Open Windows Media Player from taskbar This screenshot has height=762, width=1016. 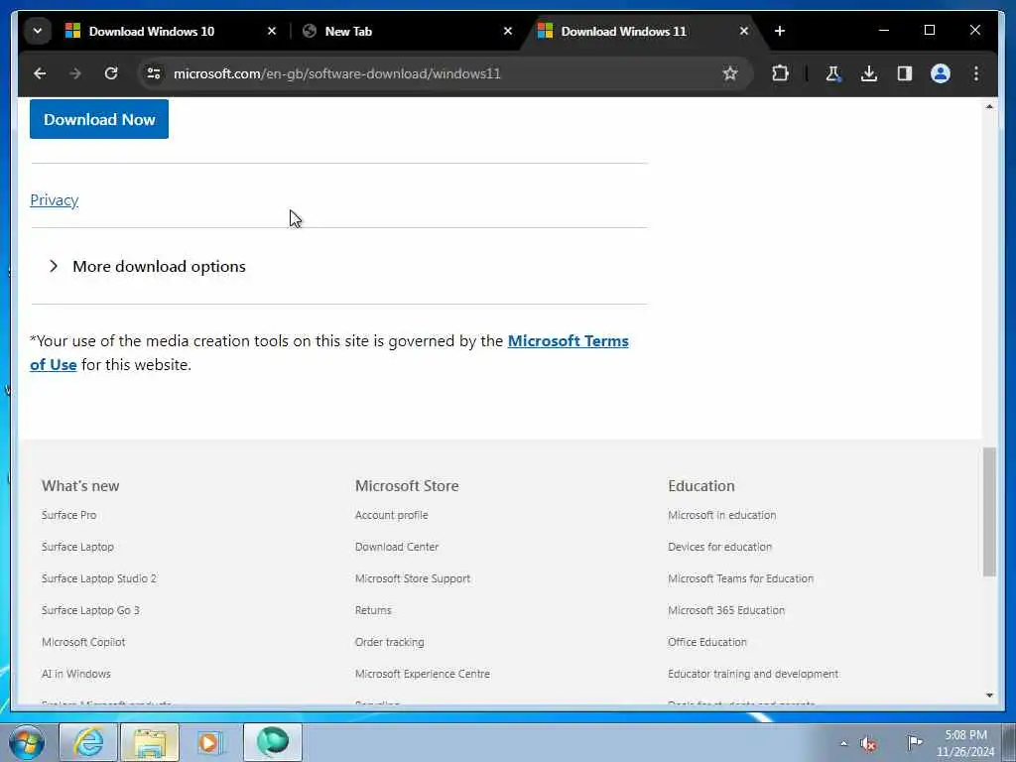point(210,742)
